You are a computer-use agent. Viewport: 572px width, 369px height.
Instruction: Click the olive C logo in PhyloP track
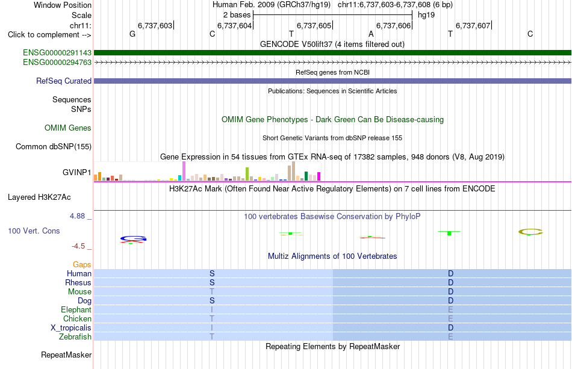click(x=531, y=232)
